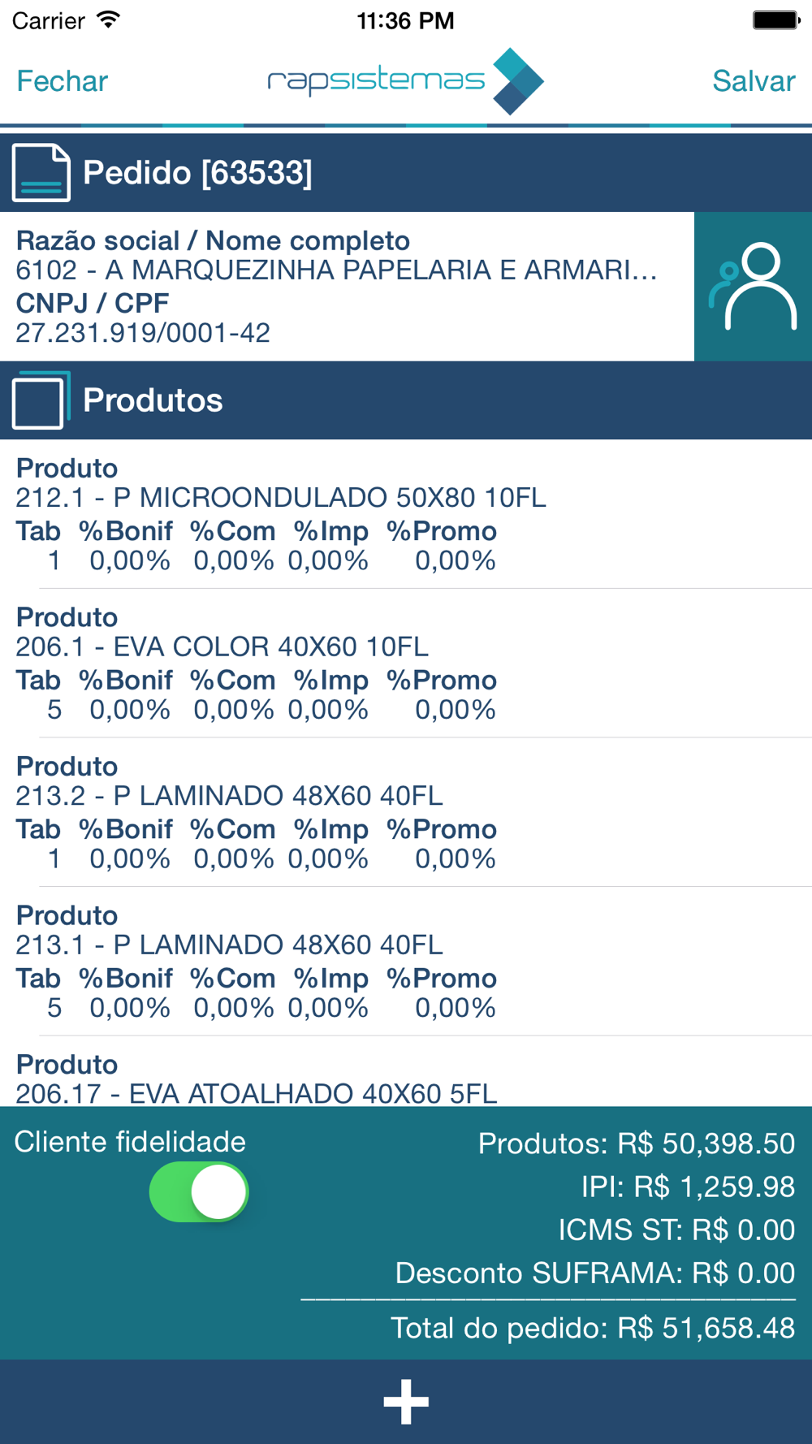
Task: Open product 213.2 P LAMINADO 48X60 40FL
Action: [x=406, y=812]
